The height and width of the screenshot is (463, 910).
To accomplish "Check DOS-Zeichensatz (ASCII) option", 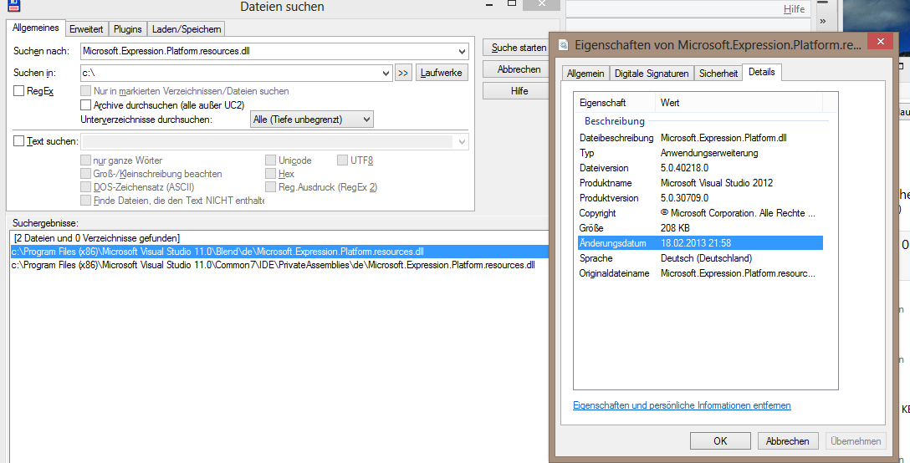I will pos(86,187).
